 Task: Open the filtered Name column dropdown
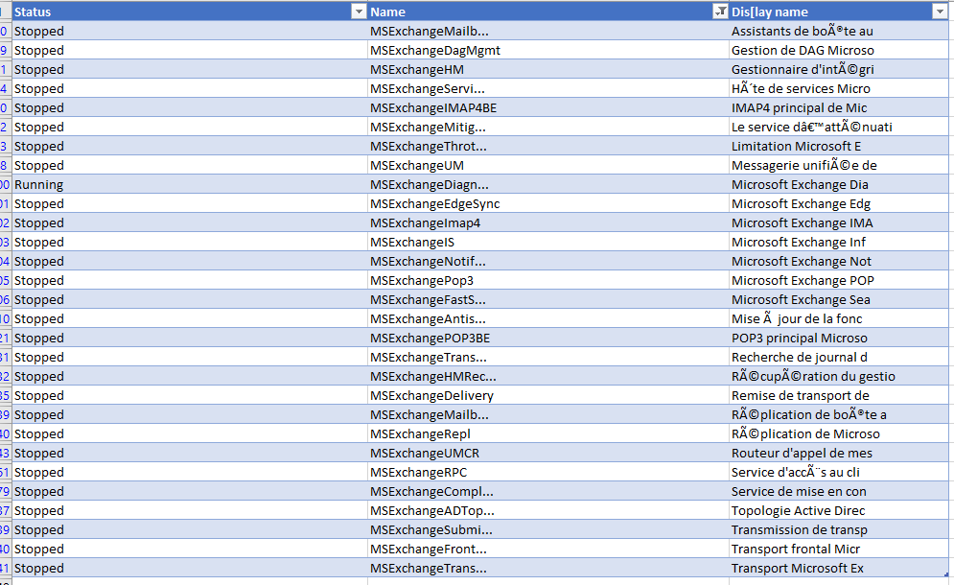pyautogui.click(x=720, y=12)
